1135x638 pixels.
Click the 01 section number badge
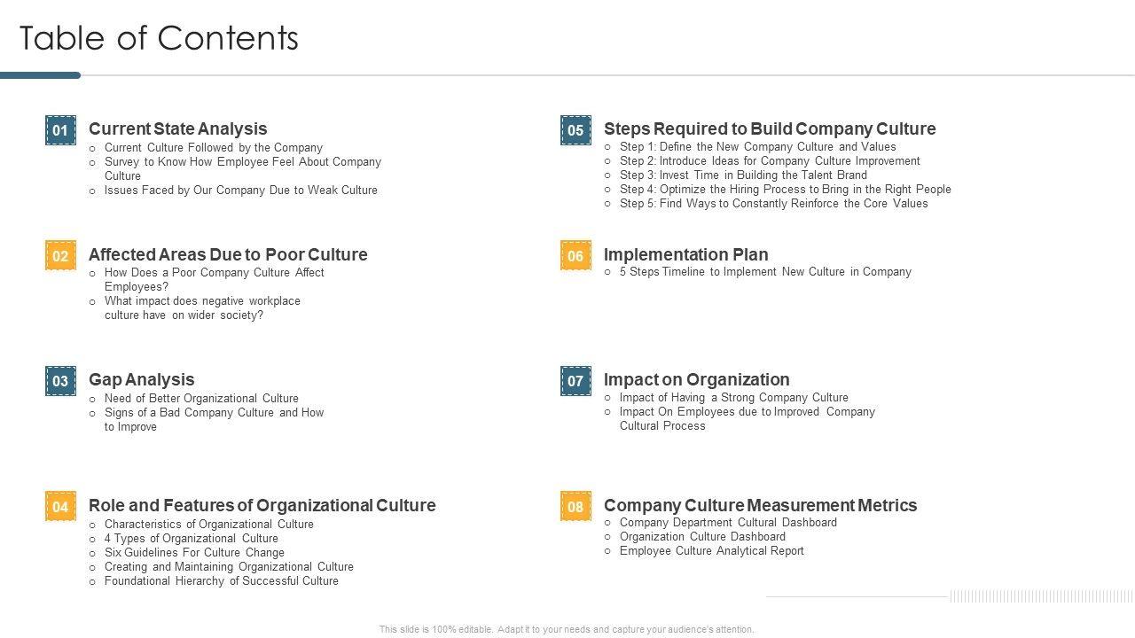(60, 130)
